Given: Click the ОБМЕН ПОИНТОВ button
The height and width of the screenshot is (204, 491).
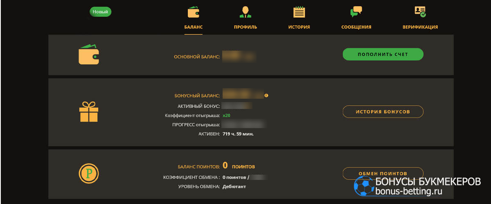Looking at the screenshot, I should tap(383, 173).
